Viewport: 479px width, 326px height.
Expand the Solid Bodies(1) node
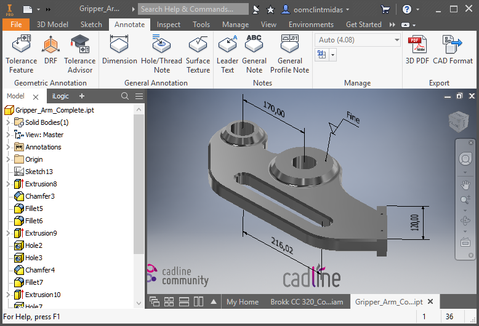pos(8,122)
